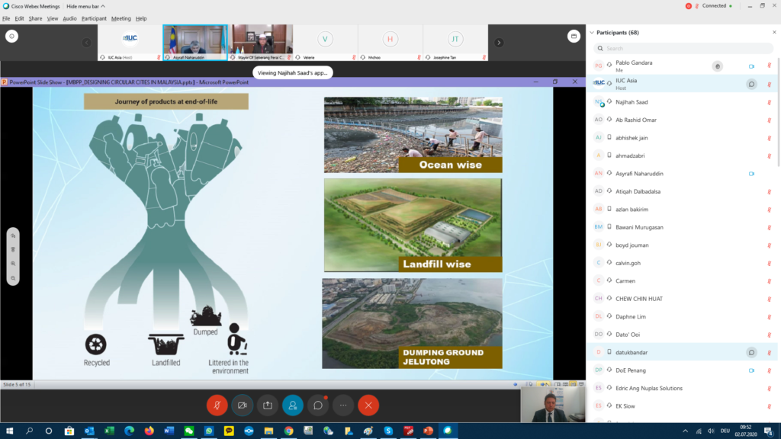Screen dimensions: 781x439
Task: Turn on camera with the video button
Action: click(243, 405)
